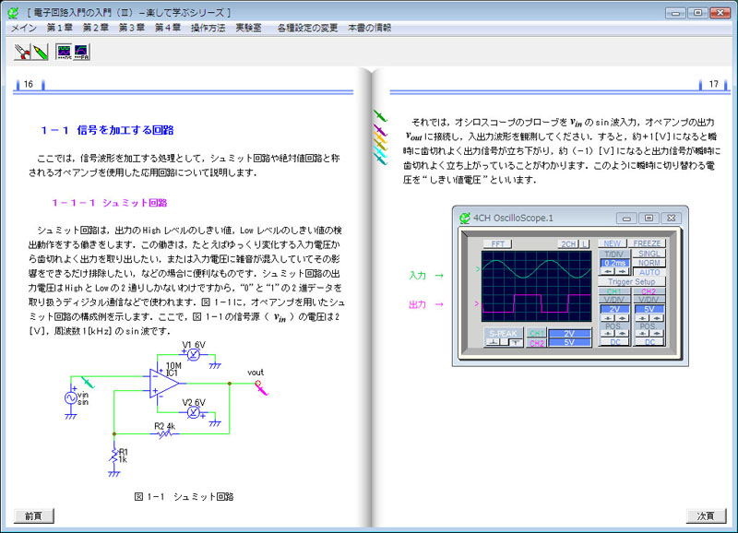738x533 pixels.
Task: Select the middle S-PEAK button
Action: [505, 342]
